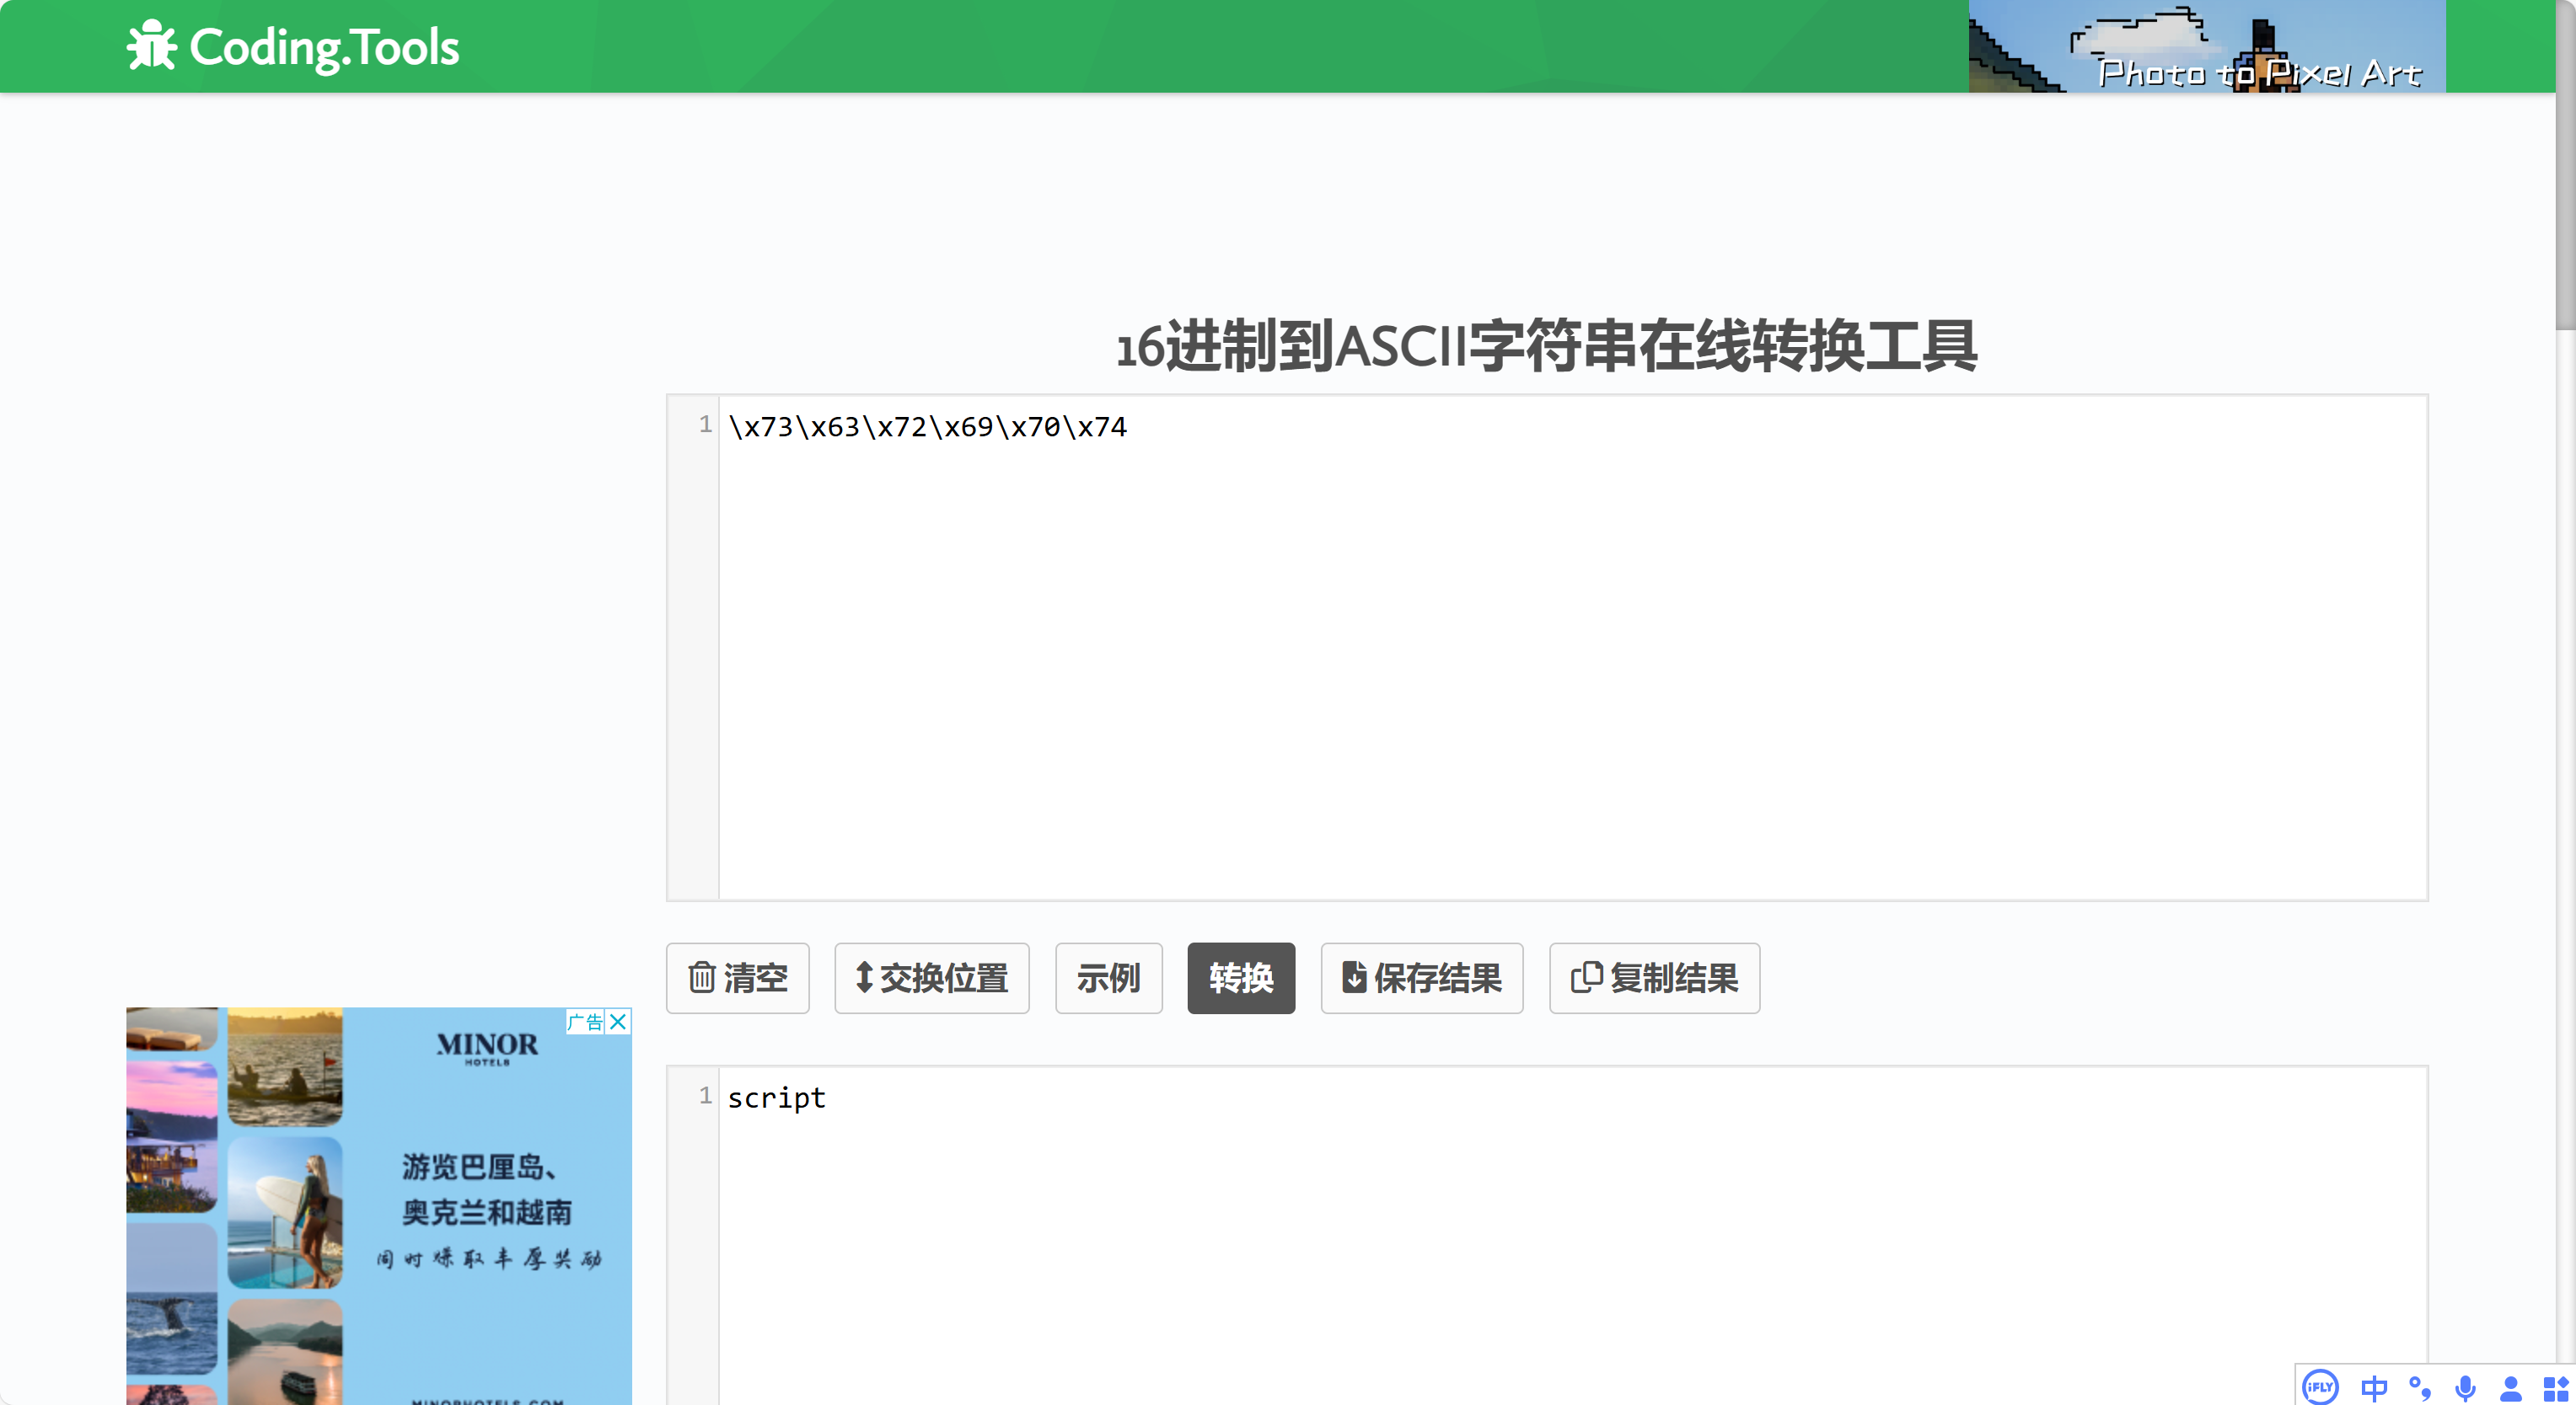Click the iFLY input method logo
Image resolution: width=2576 pixels, height=1405 pixels.
tap(2319, 1386)
